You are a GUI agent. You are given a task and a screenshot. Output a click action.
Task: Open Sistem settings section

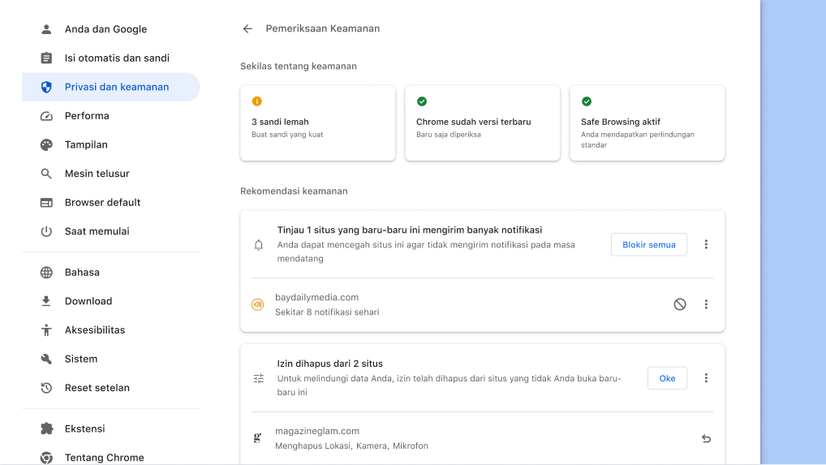[111, 360]
